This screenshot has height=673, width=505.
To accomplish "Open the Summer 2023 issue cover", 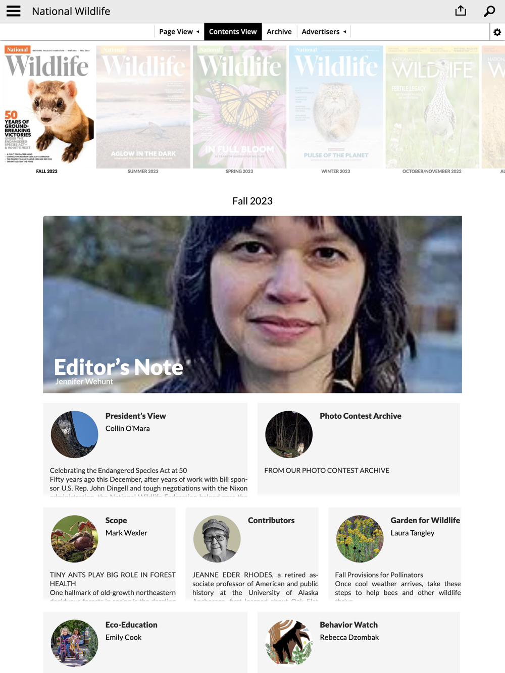I will point(143,107).
